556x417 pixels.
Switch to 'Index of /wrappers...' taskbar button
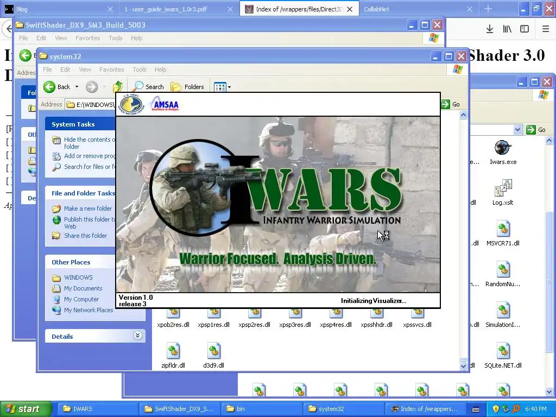pyautogui.click(x=426, y=409)
